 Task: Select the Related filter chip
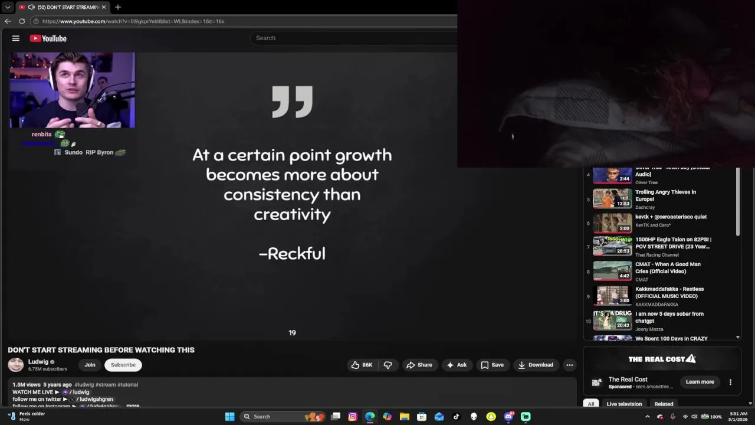coord(664,404)
